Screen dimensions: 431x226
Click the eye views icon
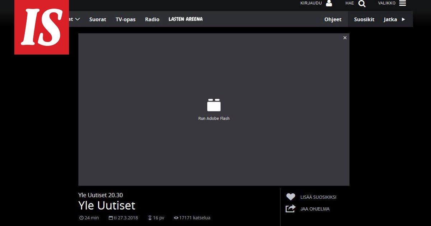click(x=176, y=218)
